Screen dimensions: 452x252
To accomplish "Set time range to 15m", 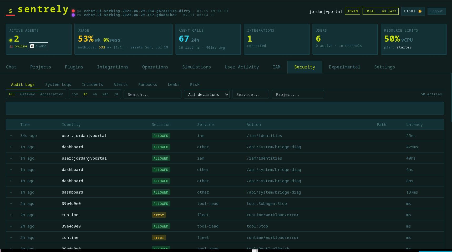I will point(75,94).
